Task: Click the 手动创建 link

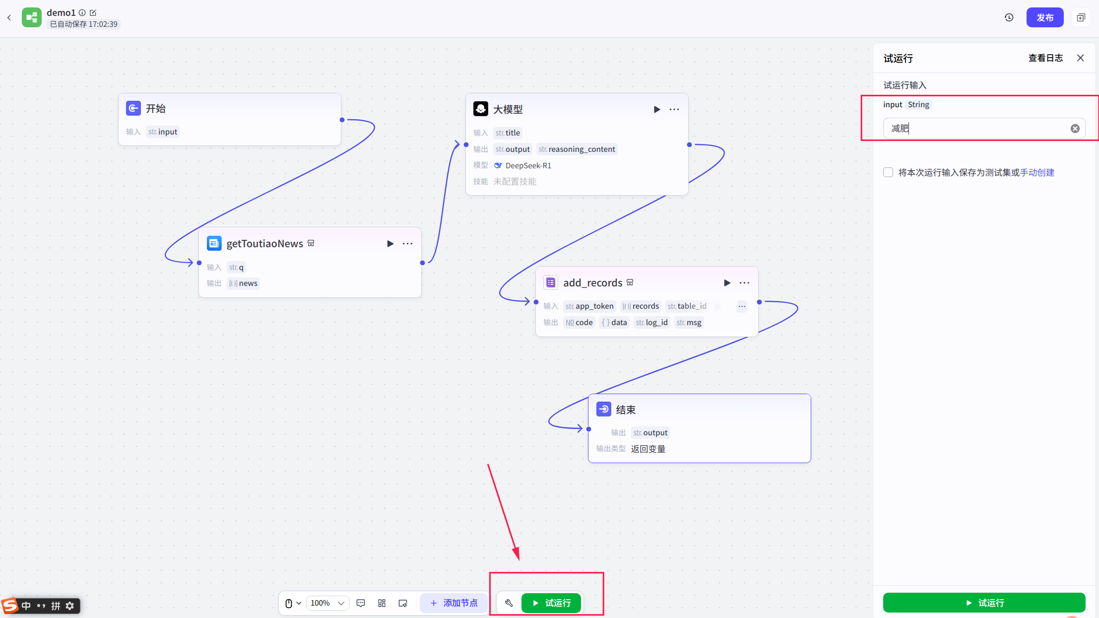Action: coord(1037,172)
